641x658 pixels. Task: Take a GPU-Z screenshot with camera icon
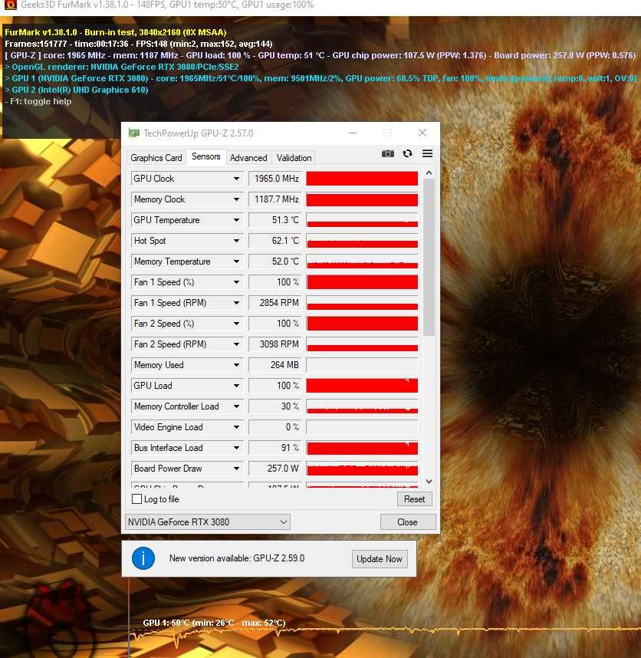[388, 153]
